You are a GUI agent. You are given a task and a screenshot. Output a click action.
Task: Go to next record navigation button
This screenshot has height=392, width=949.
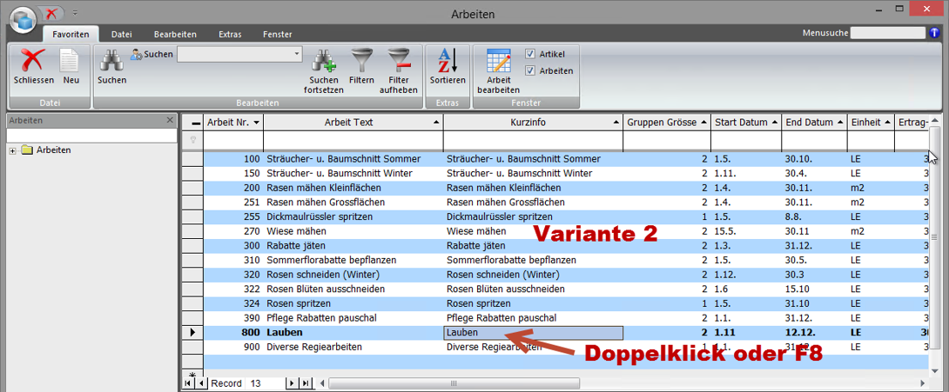[x=292, y=383]
